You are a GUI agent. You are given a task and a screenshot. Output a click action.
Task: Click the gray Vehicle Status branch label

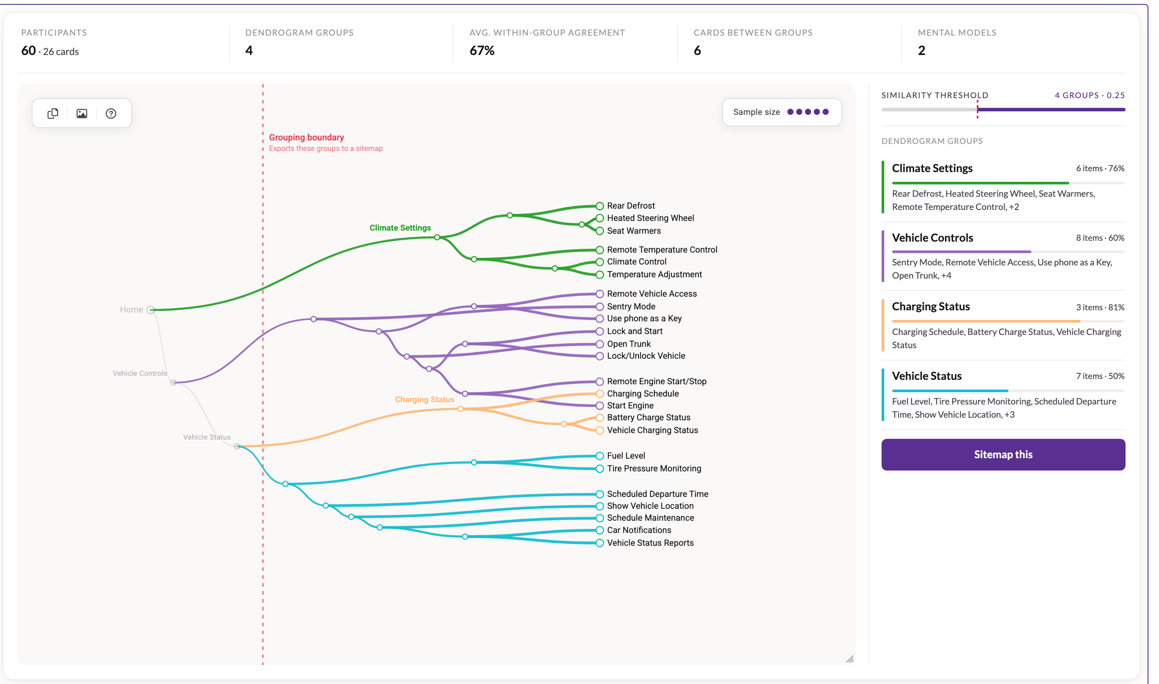tap(207, 437)
